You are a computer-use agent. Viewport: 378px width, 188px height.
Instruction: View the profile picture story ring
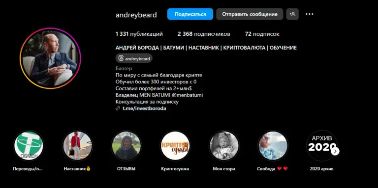pyautogui.click(x=50, y=58)
